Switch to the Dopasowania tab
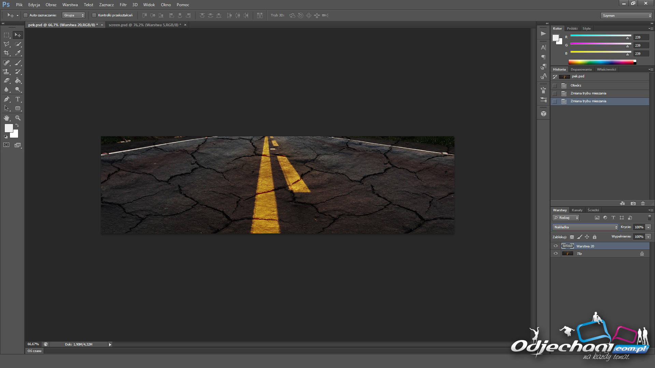The width and height of the screenshot is (655, 368). click(581, 70)
